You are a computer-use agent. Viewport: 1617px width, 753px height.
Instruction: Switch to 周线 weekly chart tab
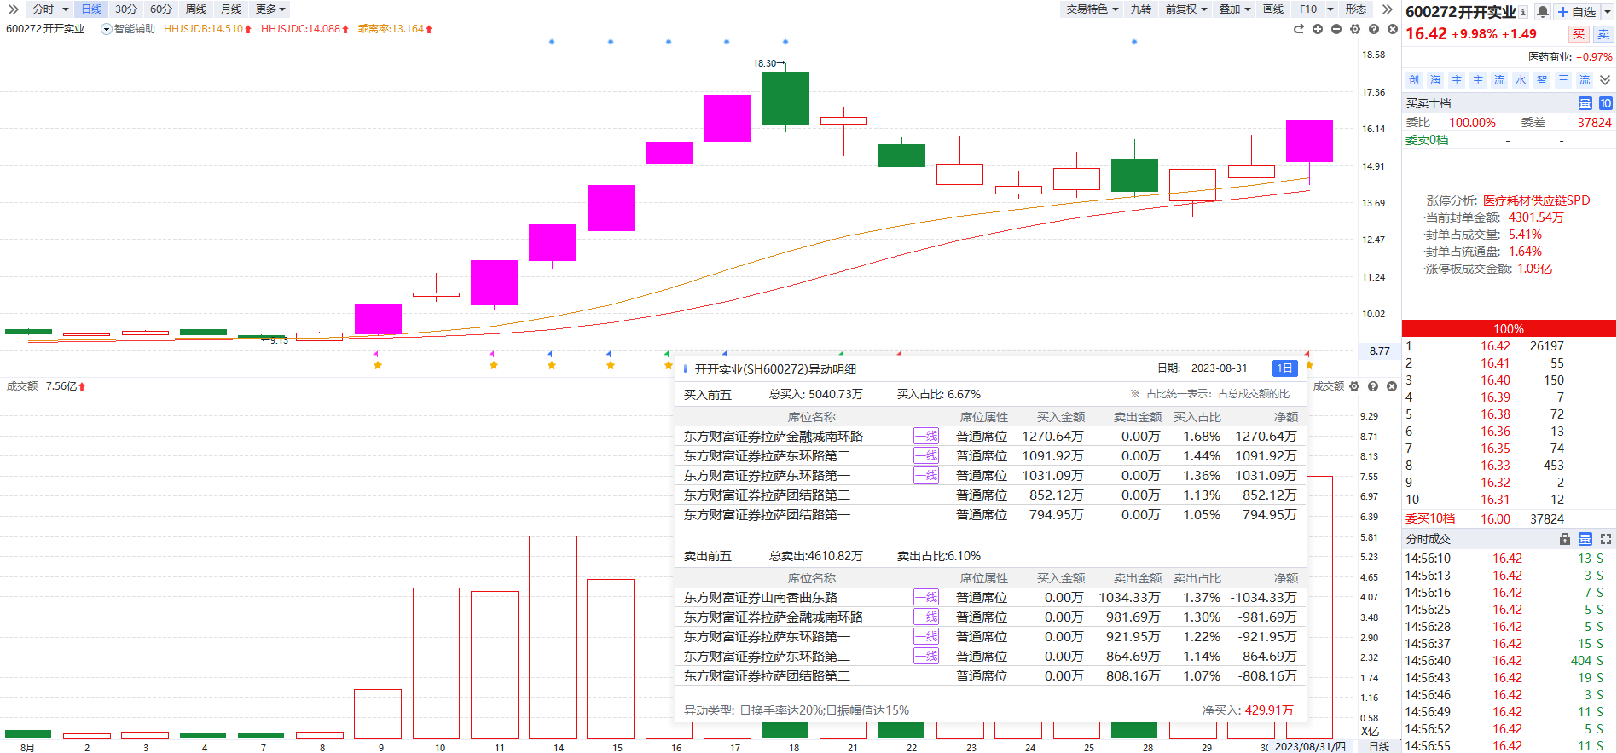click(x=196, y=9)
